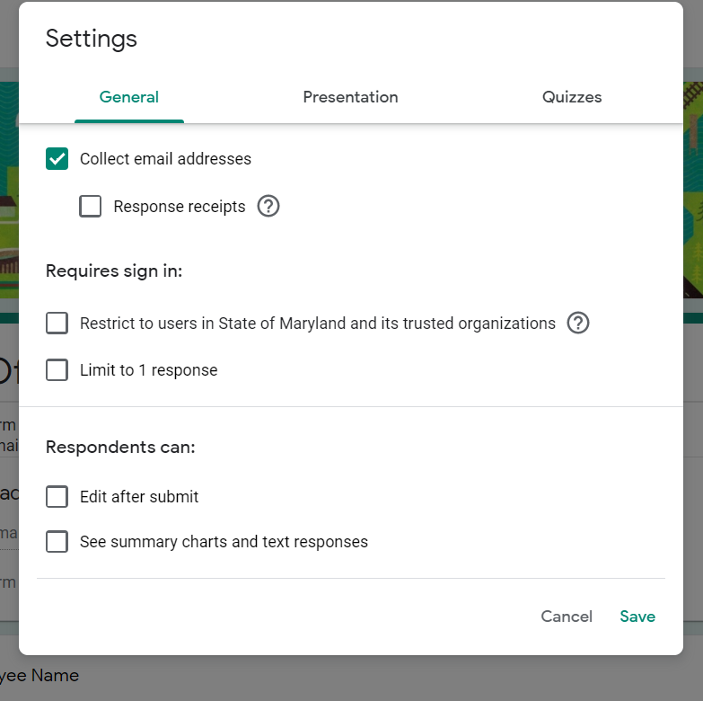This screenshot has height=701, width=703.
Task: Cancel the settings dialog
Action: pyautogui.click(x=567, y=617)
